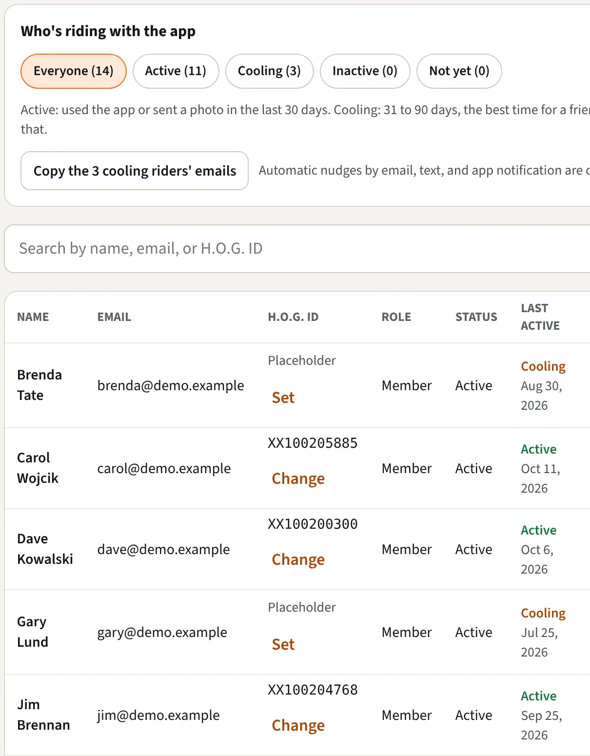Set Gary Lund's H.O.G. ID
Viewport: 590px width, 756px height.
tap(283, 644)
